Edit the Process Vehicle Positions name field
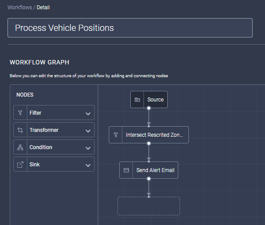Image resolution: width=265 pixels, height=225 pixels. coord(130,28)
